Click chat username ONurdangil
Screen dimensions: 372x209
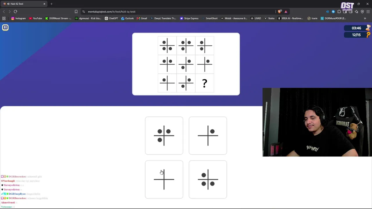click(x=8, y=181)
